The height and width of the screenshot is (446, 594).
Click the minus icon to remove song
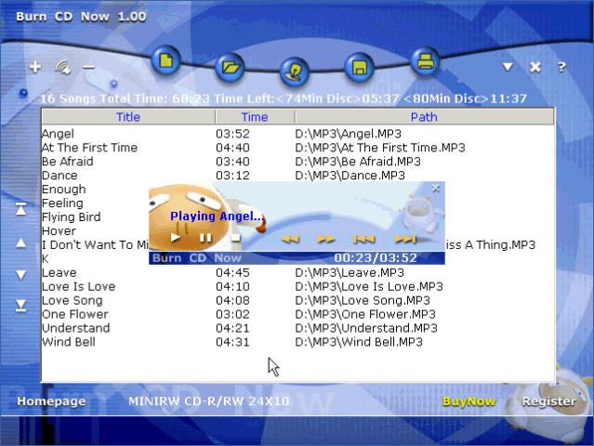(x=88, y=68)
